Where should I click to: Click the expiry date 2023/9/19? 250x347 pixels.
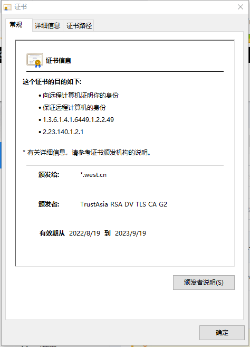[130, 233]
